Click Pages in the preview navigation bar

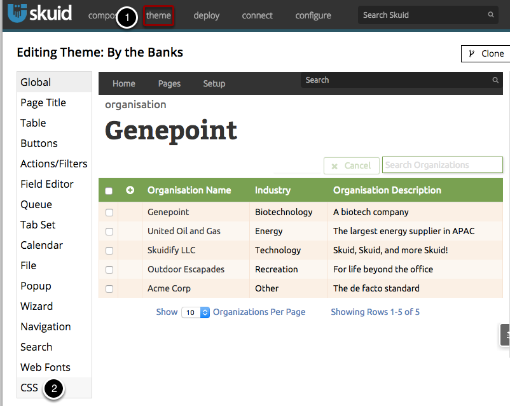pos(169,83)
